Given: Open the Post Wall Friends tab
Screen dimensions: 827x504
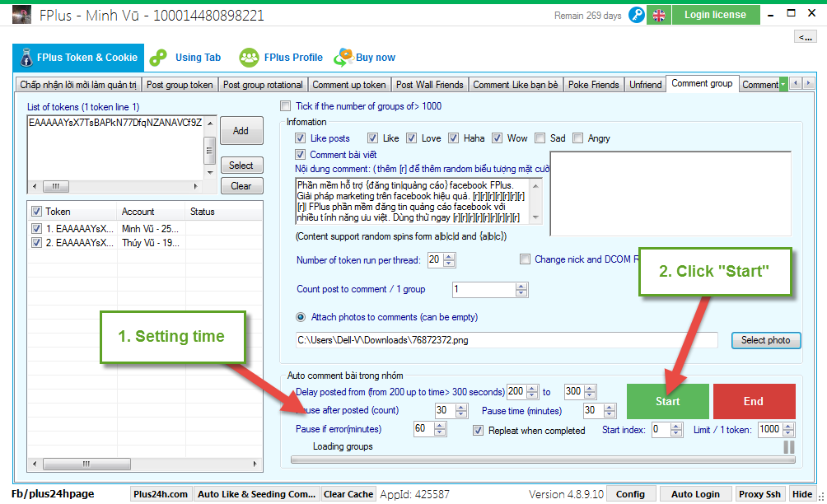Looking at the screenshot, I should pos(429,85).
